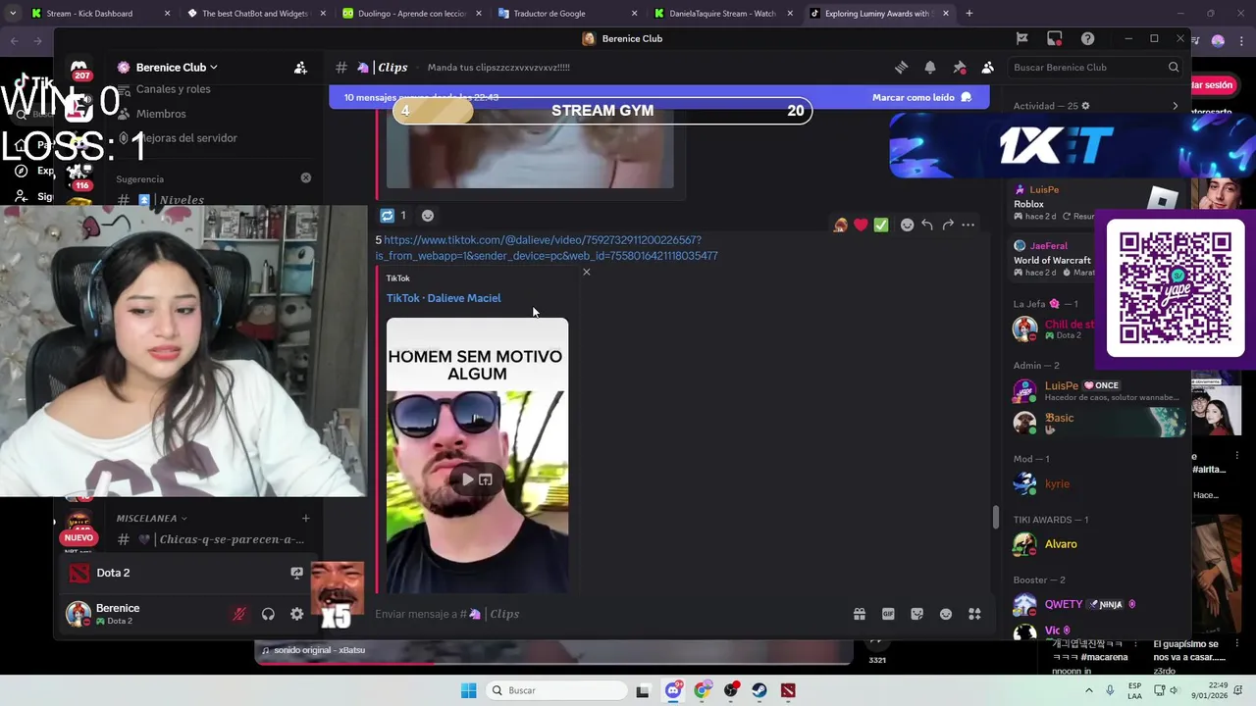Open user settings gear icon
1256x706 pixels.
click(x=297, y=615)
